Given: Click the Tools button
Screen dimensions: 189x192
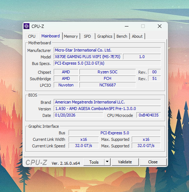Looking at the screenshot, I should click(x=94, y=162).
